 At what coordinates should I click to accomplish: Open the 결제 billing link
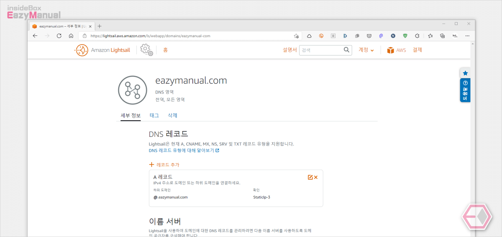pyautogui.click(x=417, y=50)
